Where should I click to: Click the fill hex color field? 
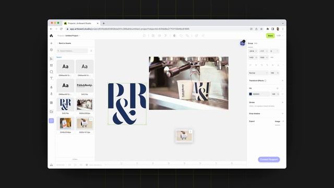261,94
